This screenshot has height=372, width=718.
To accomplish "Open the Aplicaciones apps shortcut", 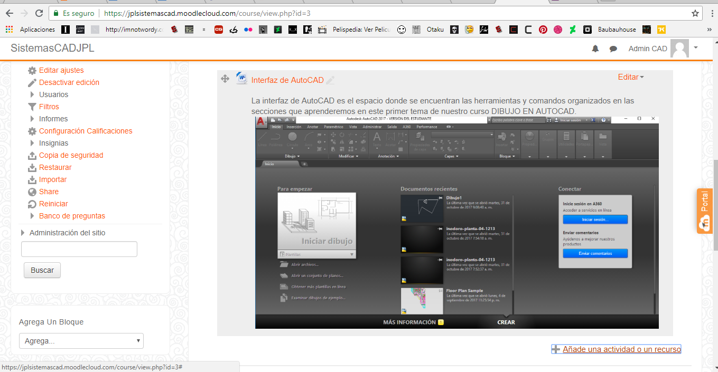I will click(x=31, y=30).
